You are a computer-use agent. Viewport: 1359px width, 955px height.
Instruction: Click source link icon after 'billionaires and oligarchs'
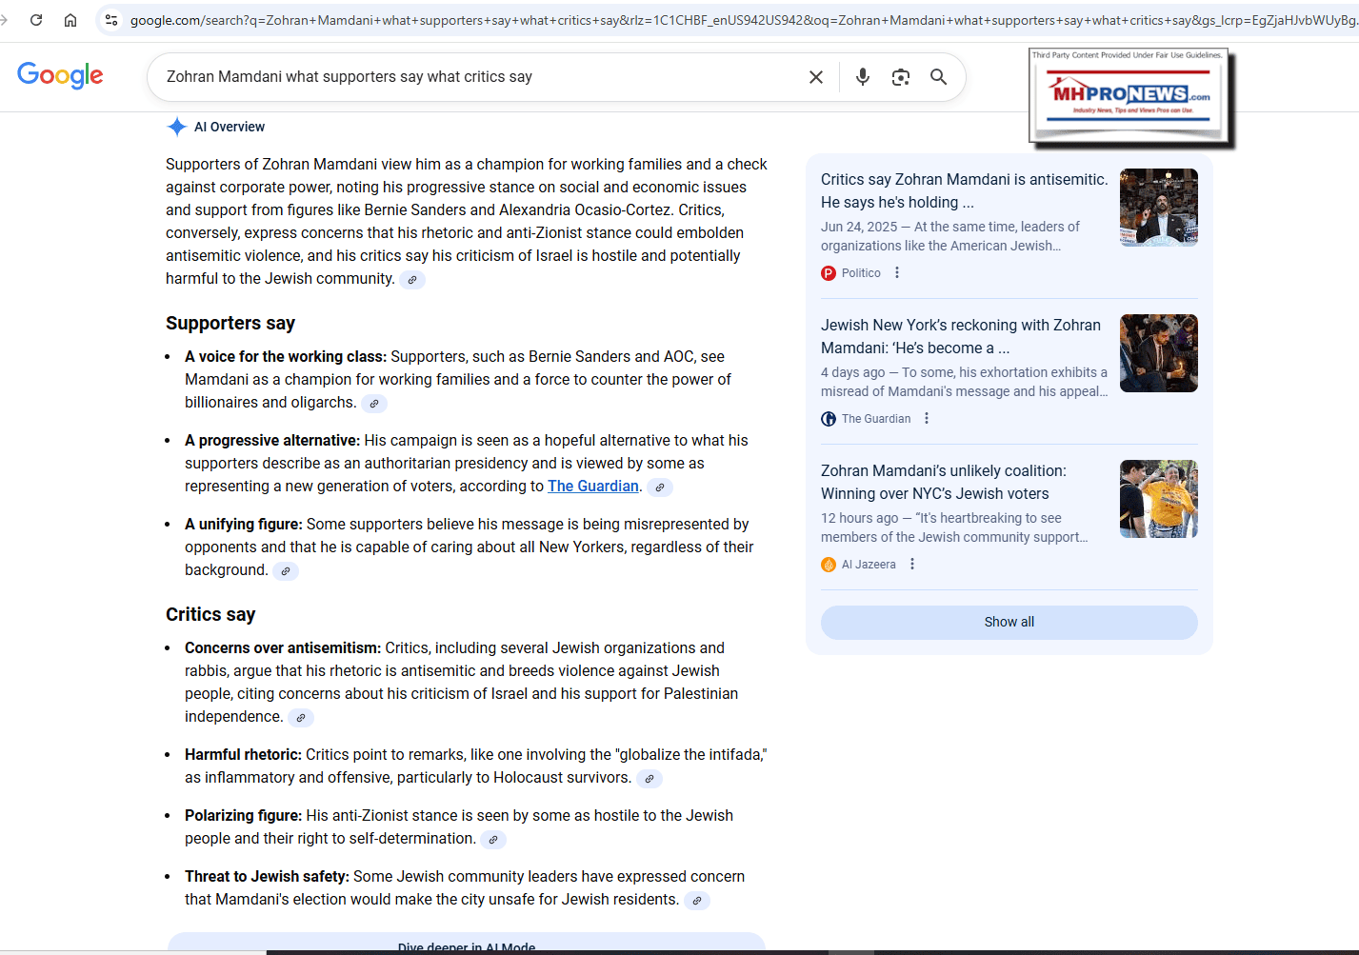coord(374,404)
